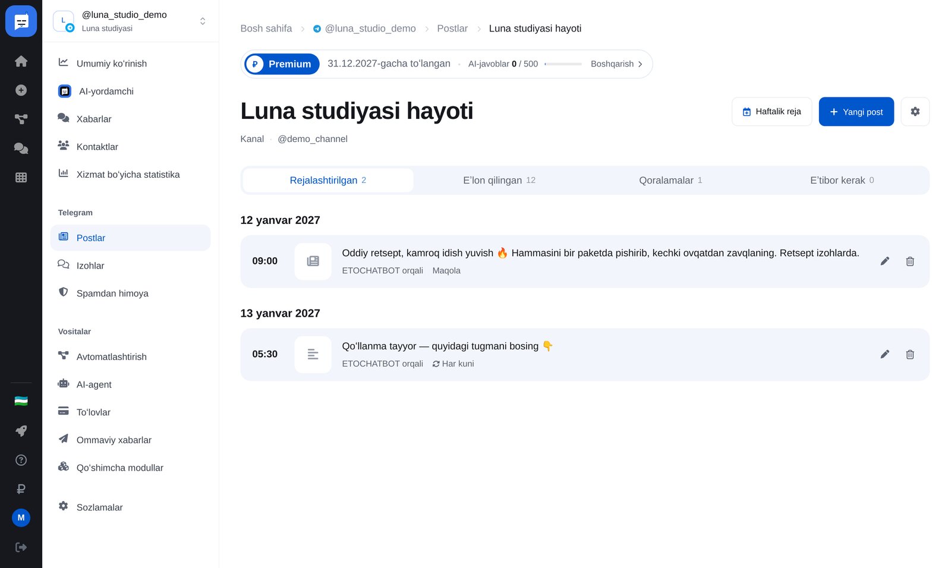Screen dimensions: 951x568
Task: Open billing via the ruble icon
Action: 21,489
